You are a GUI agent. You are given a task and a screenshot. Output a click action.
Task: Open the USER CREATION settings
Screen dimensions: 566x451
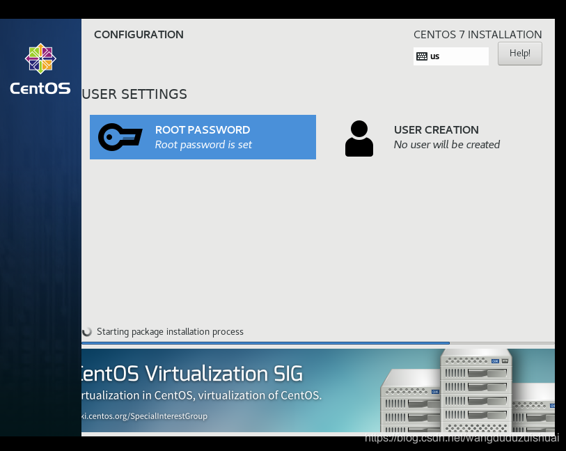tap(423, 138)
